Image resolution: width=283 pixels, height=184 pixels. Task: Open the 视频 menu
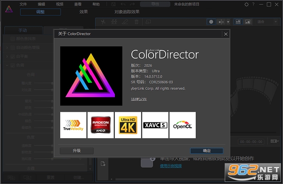pos(60,4)
